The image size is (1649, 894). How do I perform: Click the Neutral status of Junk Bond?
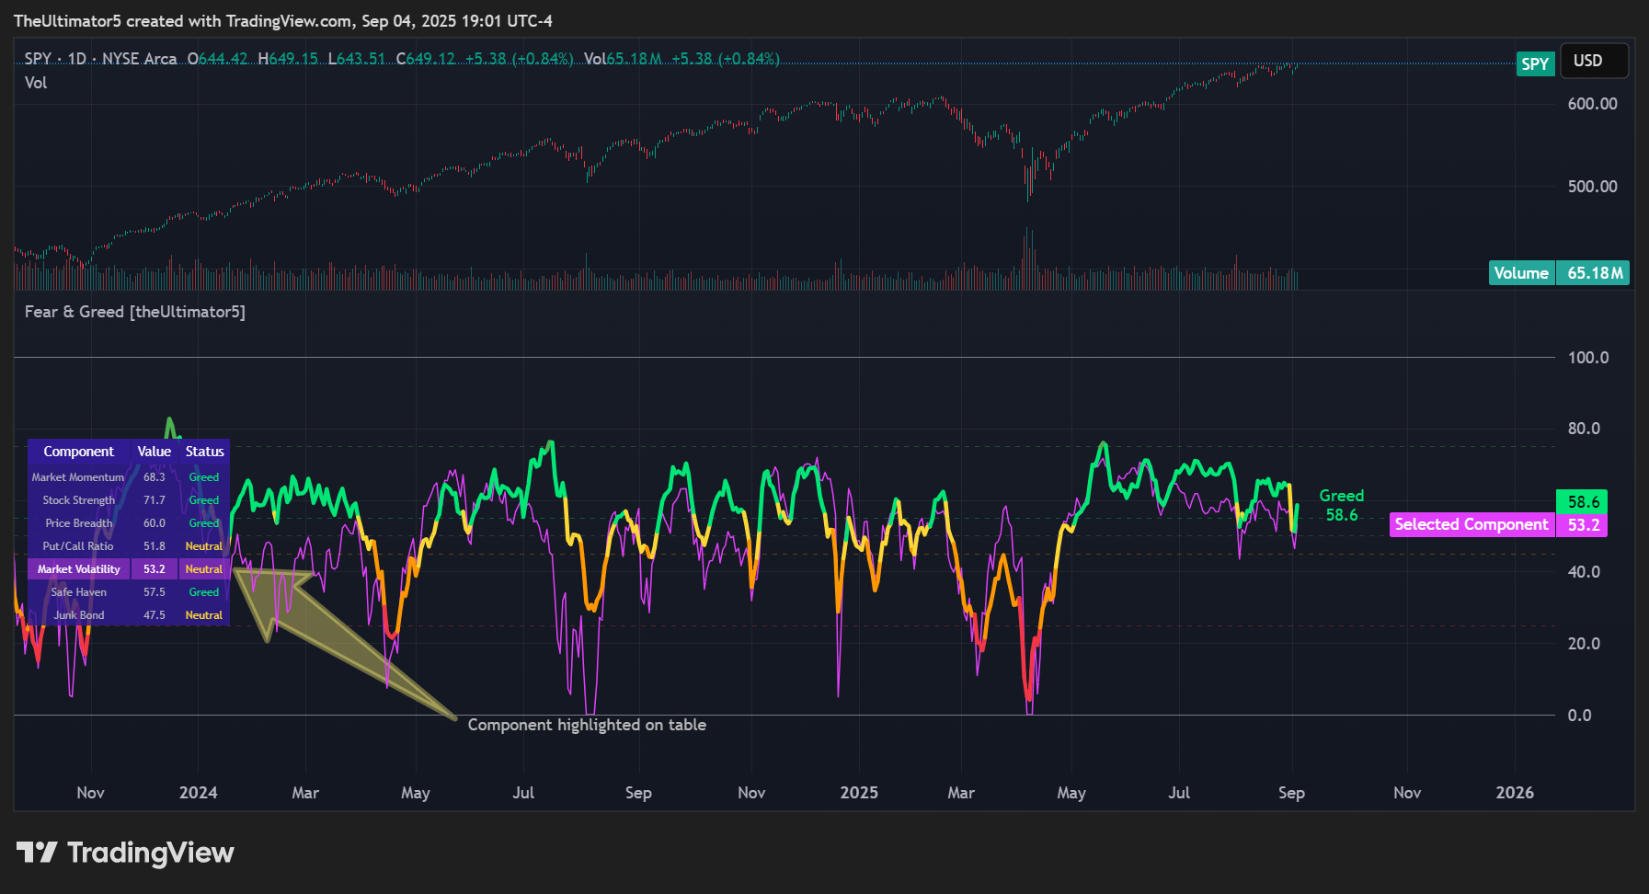[x=204, y=615]
